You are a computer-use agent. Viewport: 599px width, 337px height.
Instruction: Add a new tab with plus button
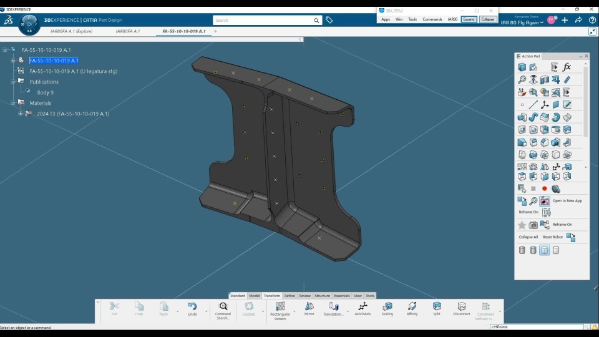[215, 31]
